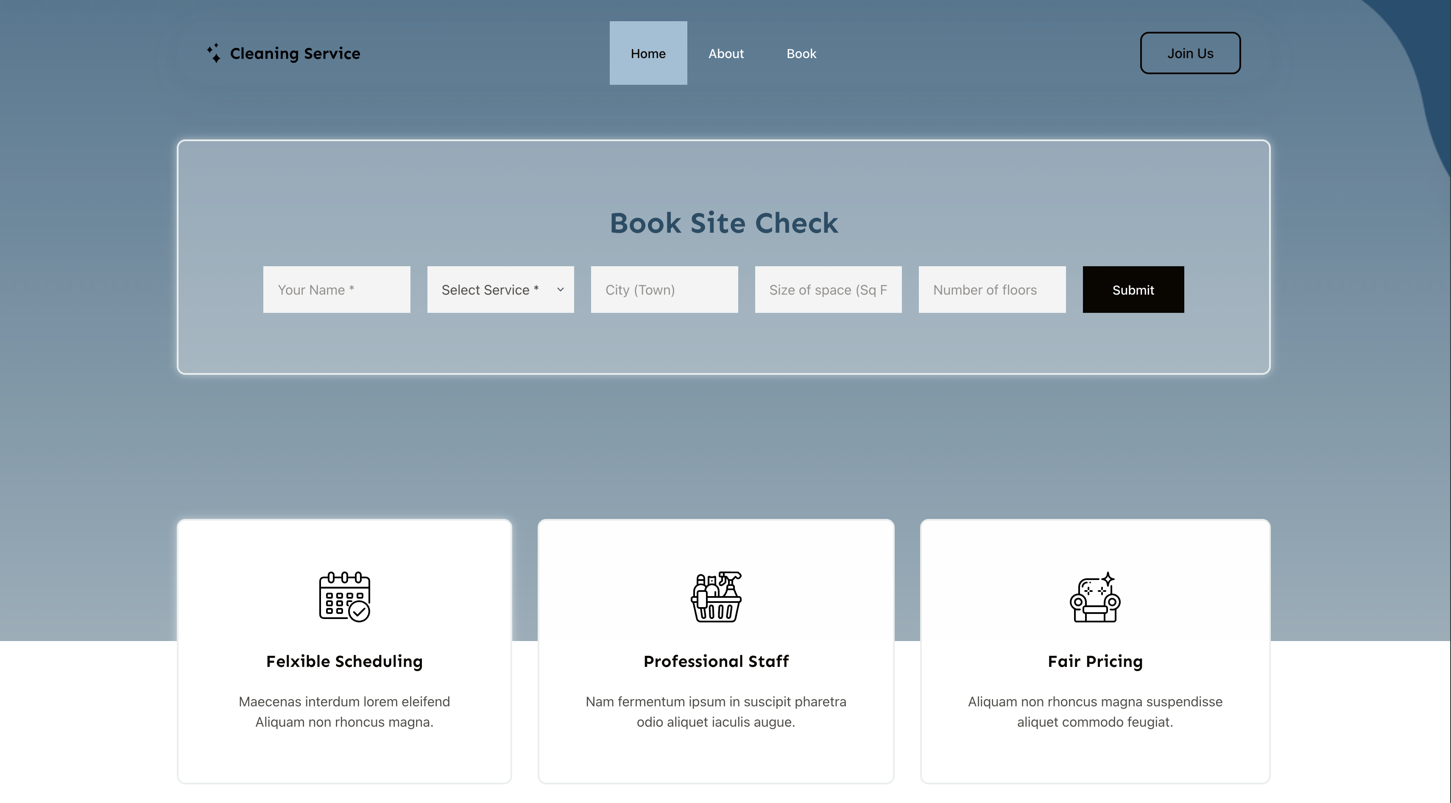The height and width of the screenshot is (803, 1451).
Task: Select the Size of space field
Action: [x=828, y=290]
